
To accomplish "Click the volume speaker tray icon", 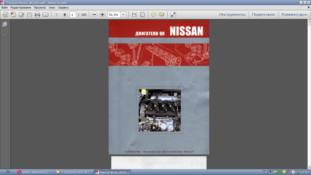I will click(x=289, y=172).
